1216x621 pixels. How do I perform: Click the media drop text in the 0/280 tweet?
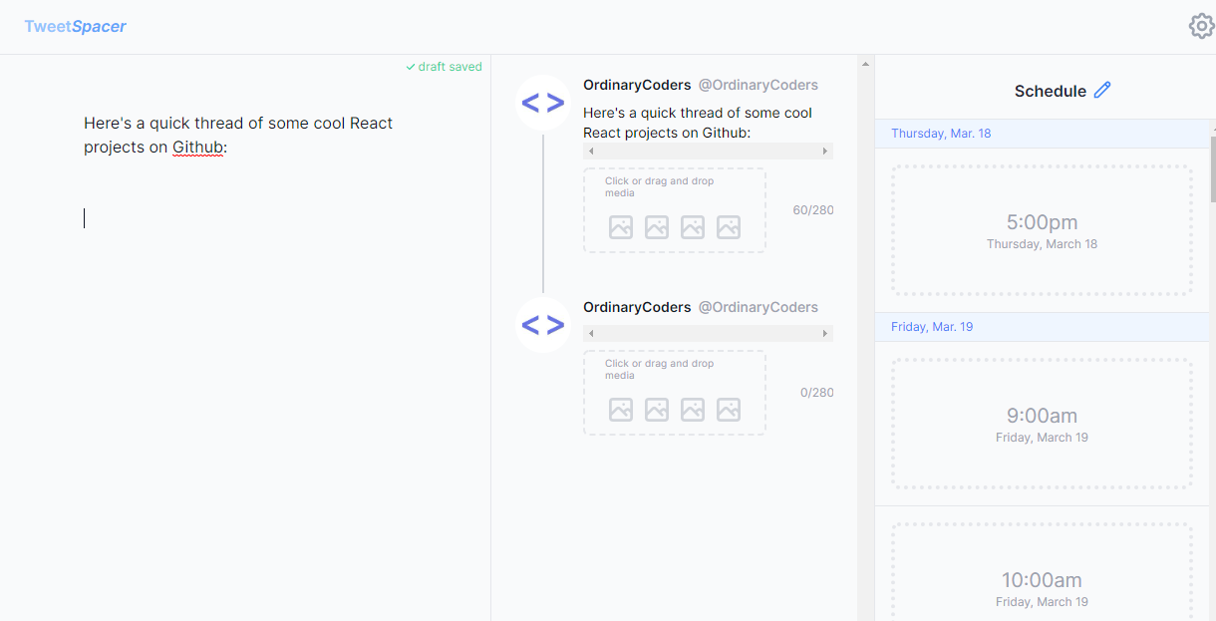[660, 369]
